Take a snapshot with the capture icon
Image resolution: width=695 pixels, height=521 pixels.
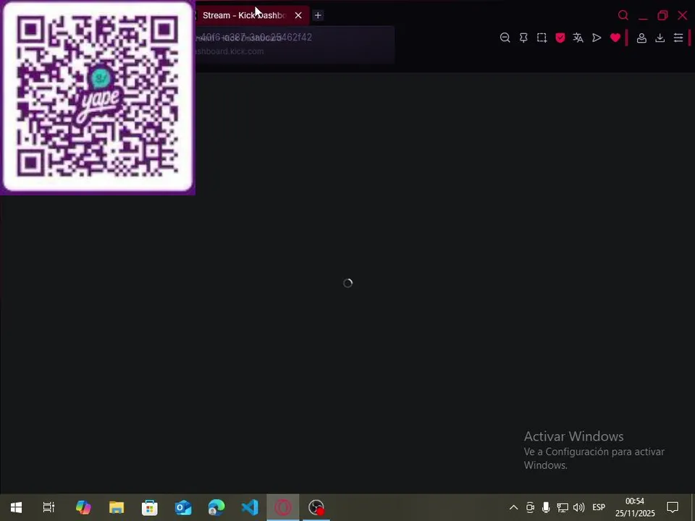point(542,38)
